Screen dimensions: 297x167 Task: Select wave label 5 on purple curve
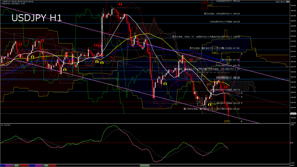coord(242,55)
